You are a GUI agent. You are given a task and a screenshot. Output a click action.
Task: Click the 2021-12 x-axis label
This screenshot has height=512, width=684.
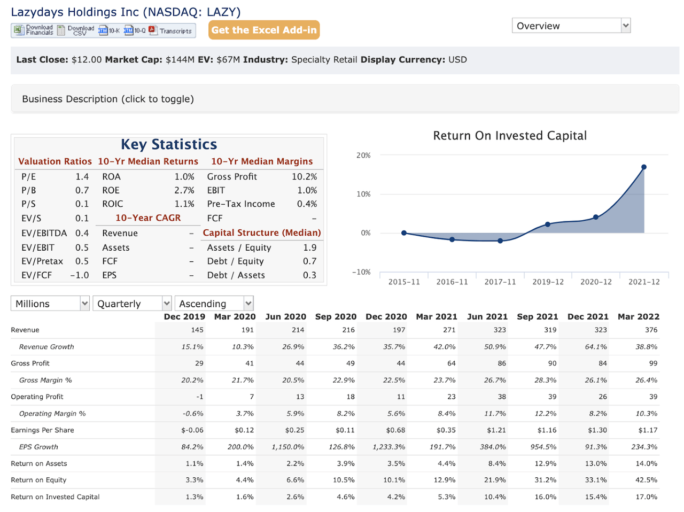[644, 282]
